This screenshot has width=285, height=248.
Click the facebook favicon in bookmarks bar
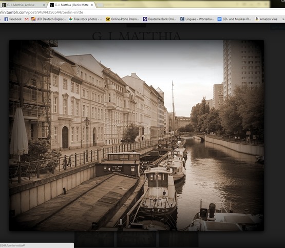(6, 19)
